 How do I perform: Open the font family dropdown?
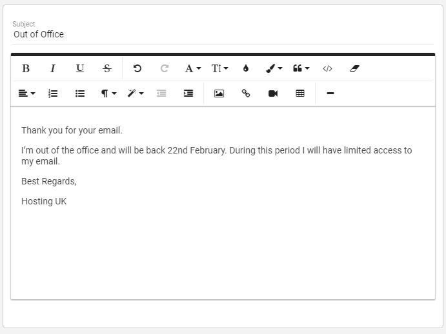click(x=192, y=68)
